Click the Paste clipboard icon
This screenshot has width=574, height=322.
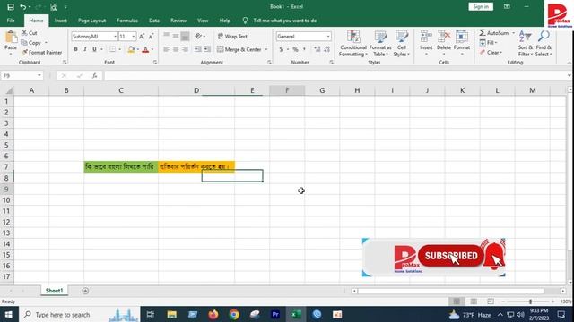pos(11,38)
